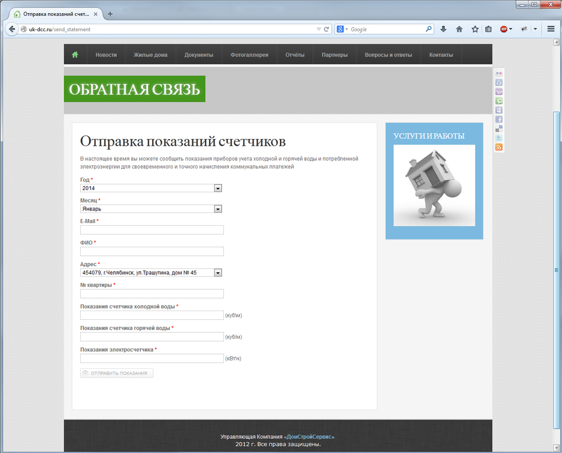Click the Отправить показания button
Image resolution: width=562 pixels, height=453 pixels.
[x=117, y=373]
